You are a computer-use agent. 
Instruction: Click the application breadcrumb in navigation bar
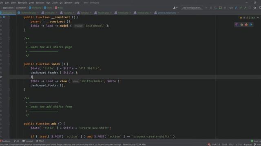(x=8, y=8)
